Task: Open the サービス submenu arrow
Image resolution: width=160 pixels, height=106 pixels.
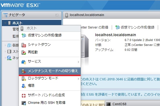Action: [x=79, y=62]
